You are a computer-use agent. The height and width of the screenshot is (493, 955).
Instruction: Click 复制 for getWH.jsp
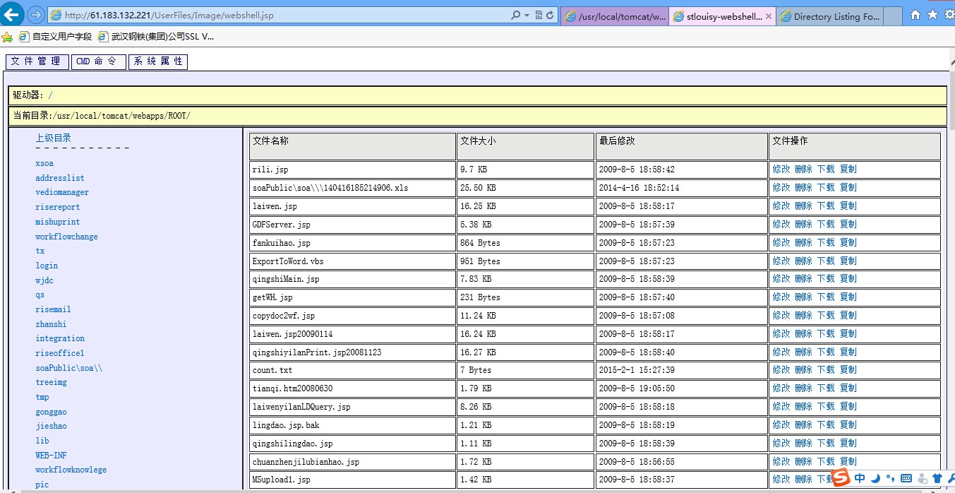pyautogui.click(x=848, y=297)
